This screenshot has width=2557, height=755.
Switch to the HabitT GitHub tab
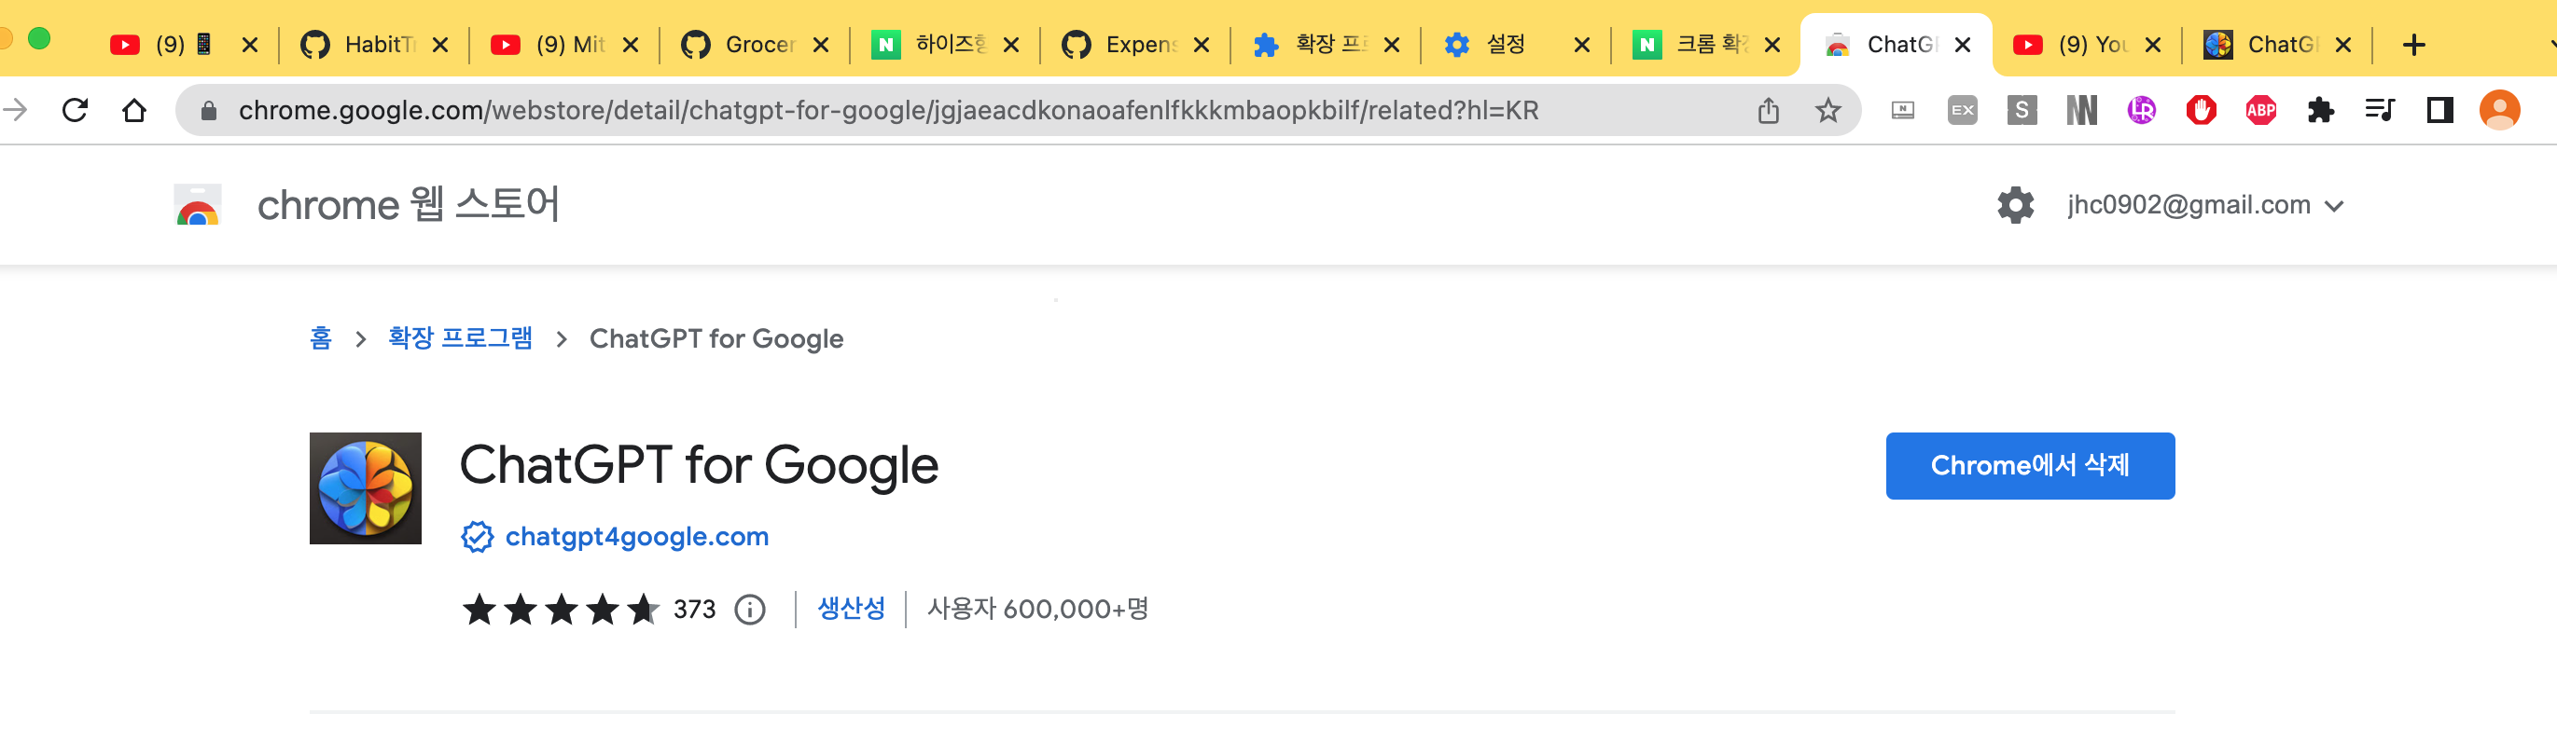point(373,45)
